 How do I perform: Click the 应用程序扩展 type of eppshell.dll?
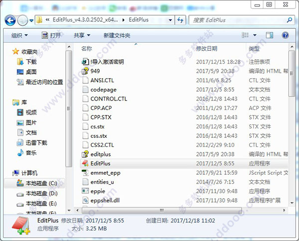(265, 200)
